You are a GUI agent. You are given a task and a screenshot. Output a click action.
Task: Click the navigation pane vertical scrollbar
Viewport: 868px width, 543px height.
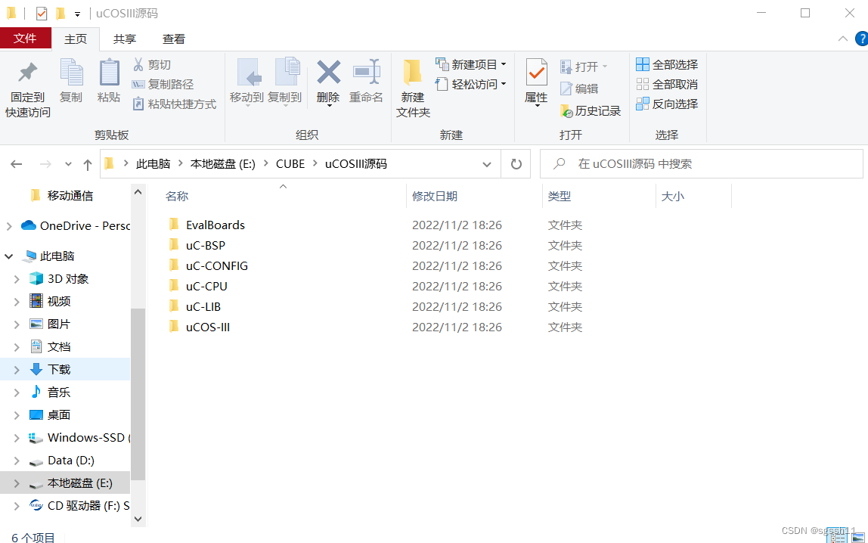click(x=138, y=393)
